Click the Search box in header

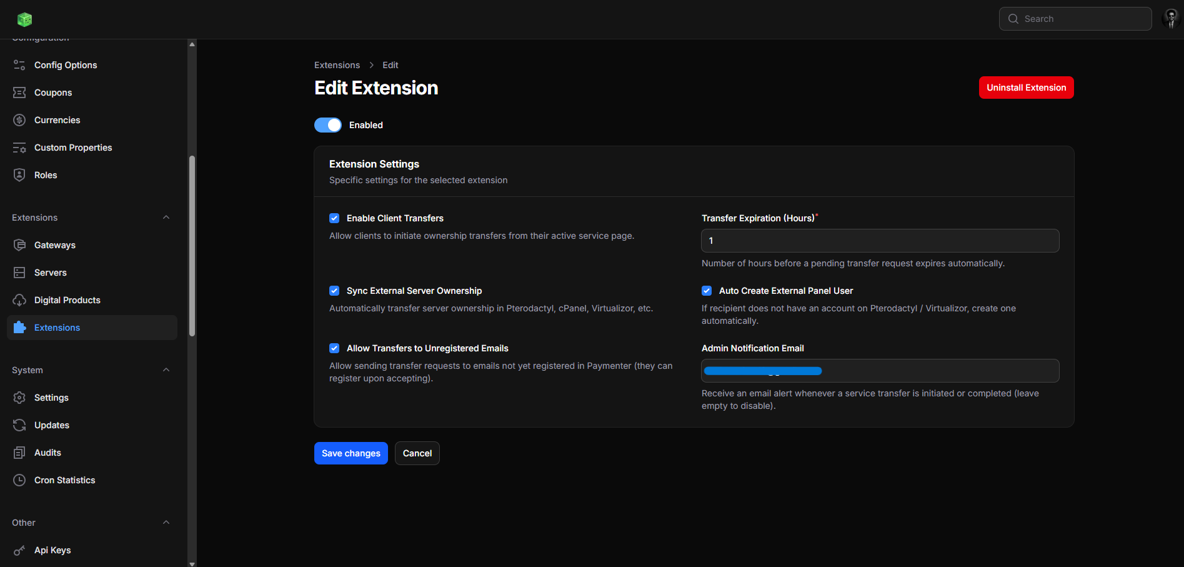tap(1075, 19)
